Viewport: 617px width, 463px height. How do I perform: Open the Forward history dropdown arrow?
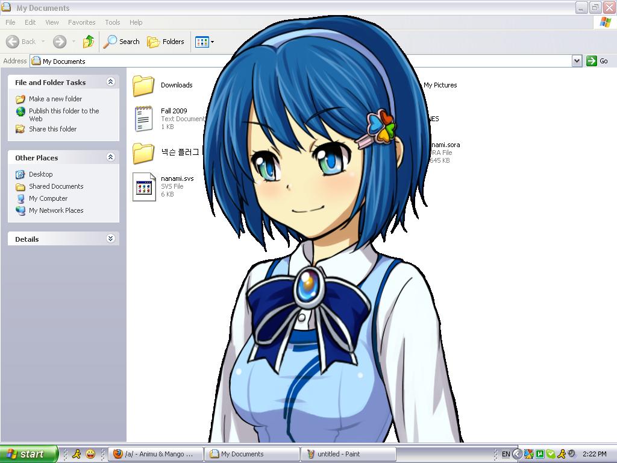(74, 42)
